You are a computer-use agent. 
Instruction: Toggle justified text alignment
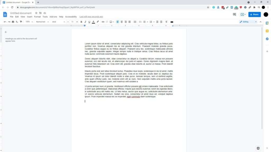point(130,22)
